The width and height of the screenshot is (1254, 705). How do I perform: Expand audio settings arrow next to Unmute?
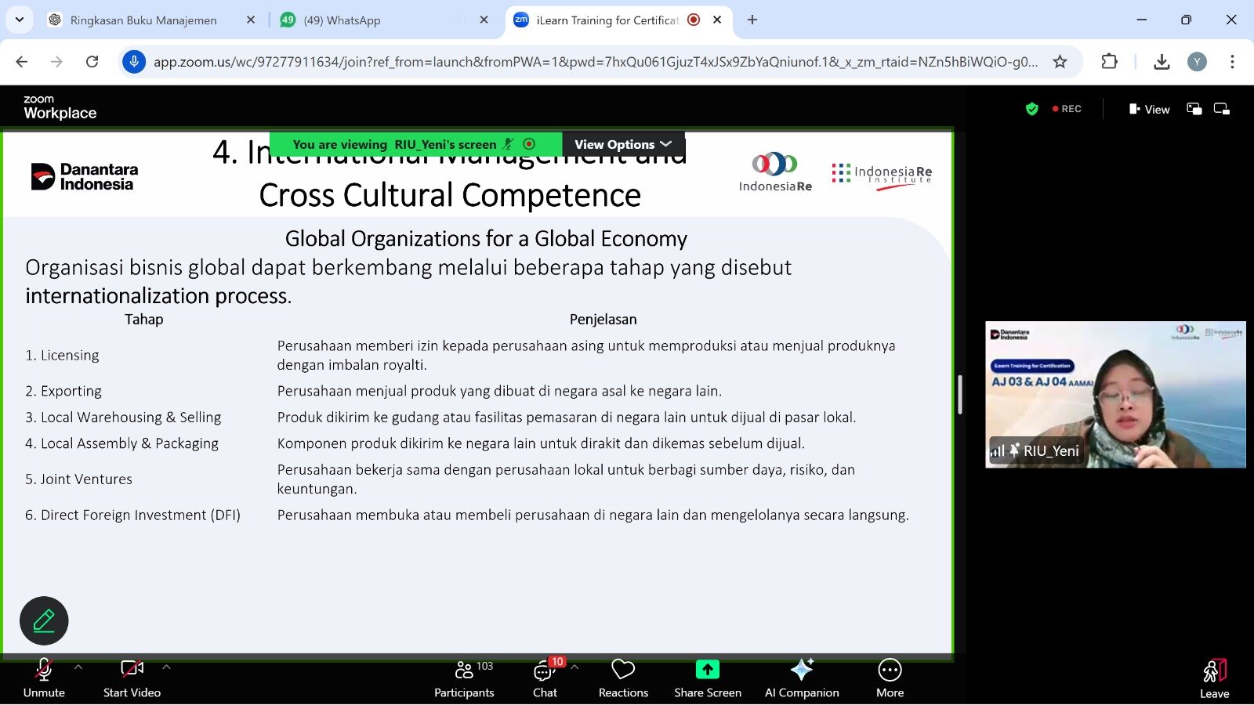pos(78,667)
